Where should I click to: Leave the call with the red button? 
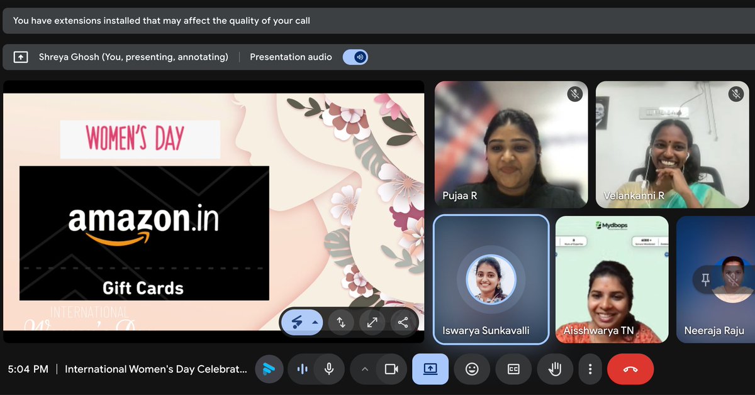pos(630,369)
